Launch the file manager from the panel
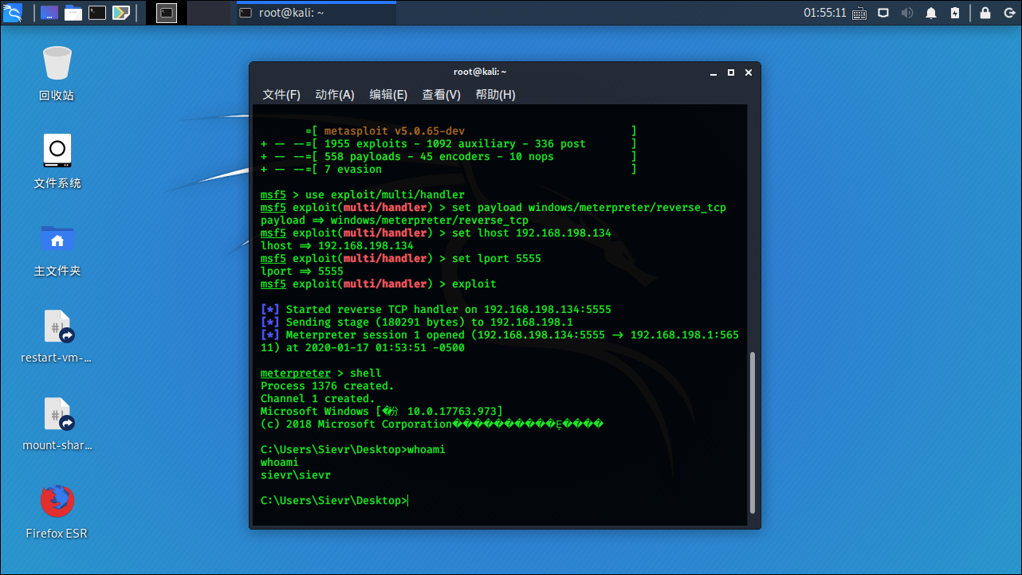 point(73,13)
